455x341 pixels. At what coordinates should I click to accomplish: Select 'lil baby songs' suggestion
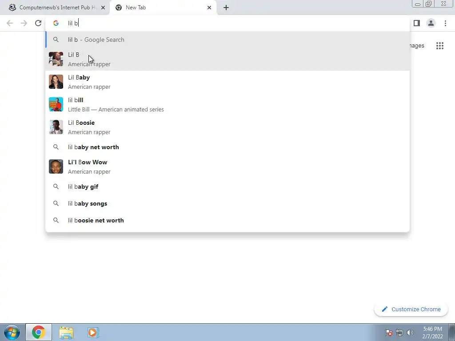(227, 203)
